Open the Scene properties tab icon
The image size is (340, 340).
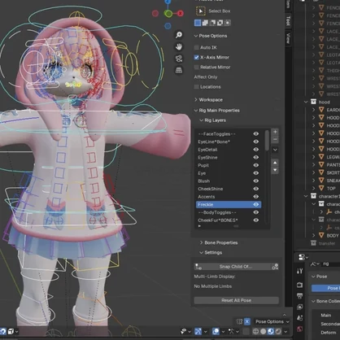coord(299,318)
